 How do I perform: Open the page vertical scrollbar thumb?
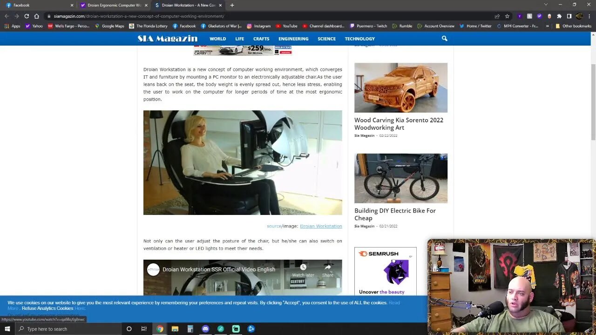[593, 101]
